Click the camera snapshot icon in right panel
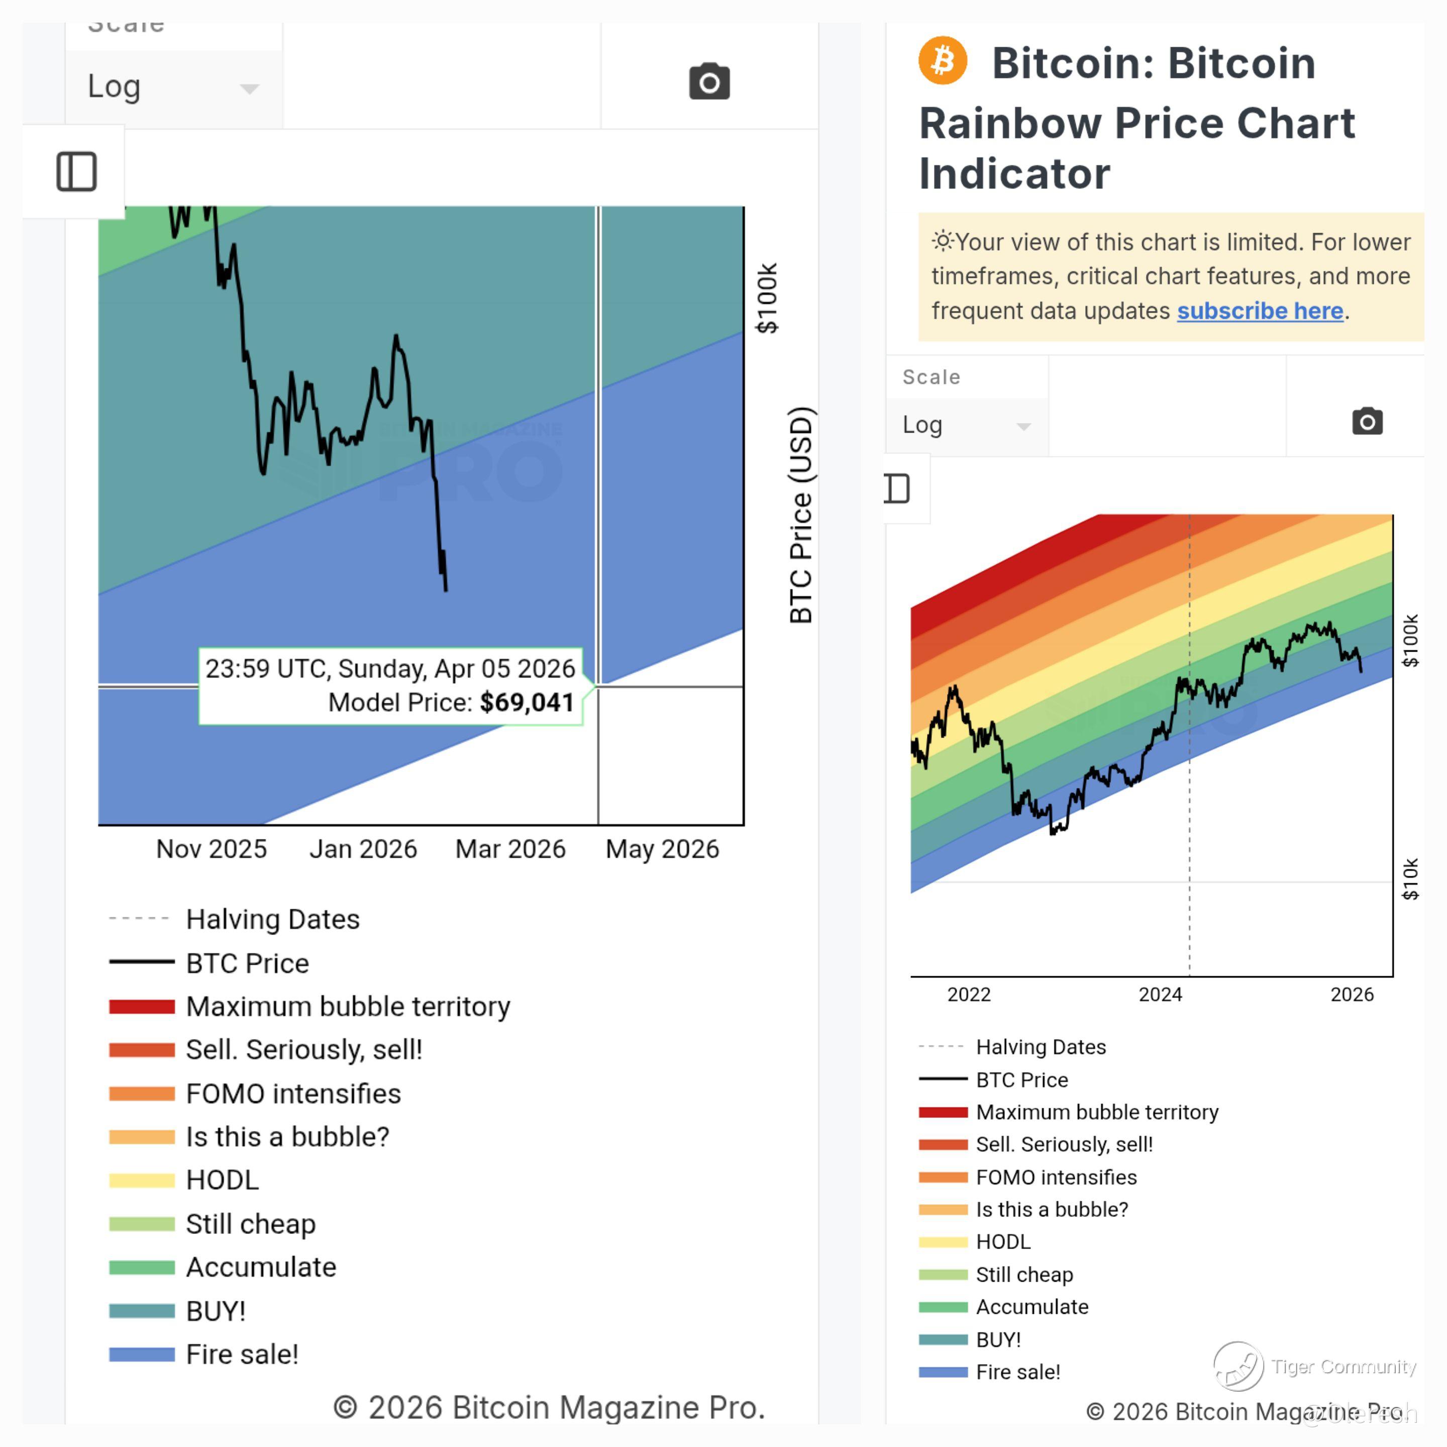This screenshot has width=1447, height=1447. [x=1367, y=422]
